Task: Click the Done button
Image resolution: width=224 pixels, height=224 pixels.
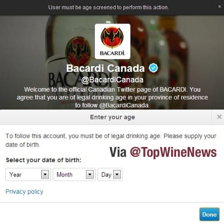Action: coord(209,214)
